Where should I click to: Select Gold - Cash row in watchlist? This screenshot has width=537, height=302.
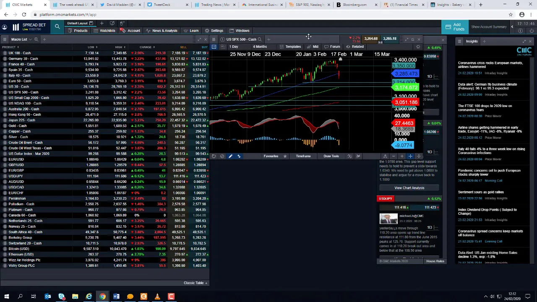point(105,126)
